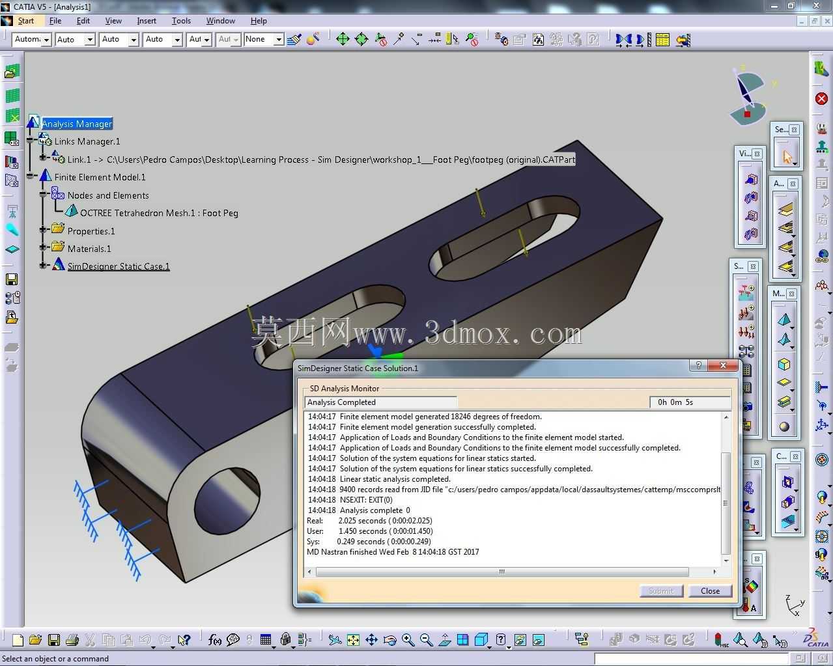Screen dimensions: 833x666
Task: Open the Formula f(x) tool
Action: tap(215, 640)
